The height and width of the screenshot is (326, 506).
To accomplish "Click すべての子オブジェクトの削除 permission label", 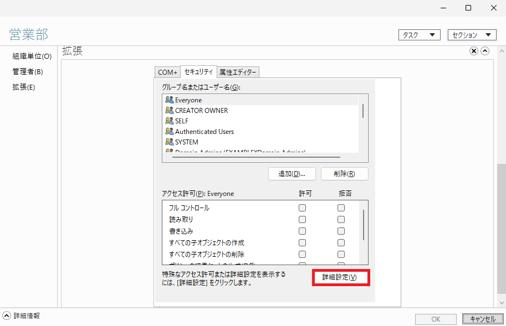I will pyautogui.click(x=207, y=254).
